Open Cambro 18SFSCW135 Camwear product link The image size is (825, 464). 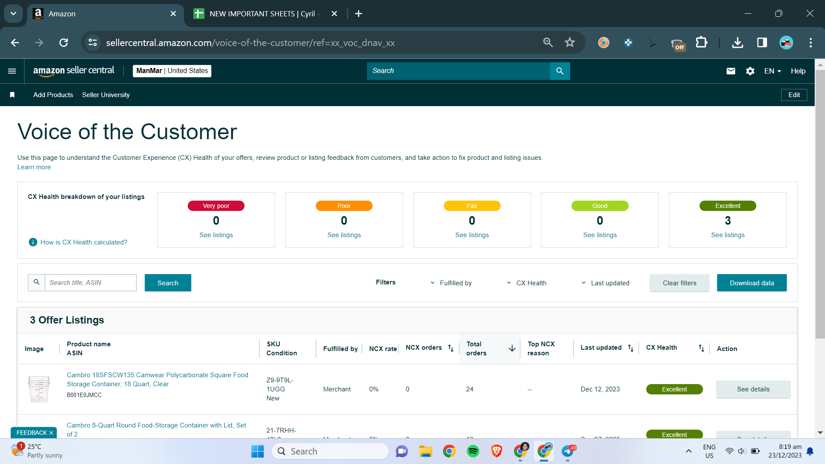157,379
